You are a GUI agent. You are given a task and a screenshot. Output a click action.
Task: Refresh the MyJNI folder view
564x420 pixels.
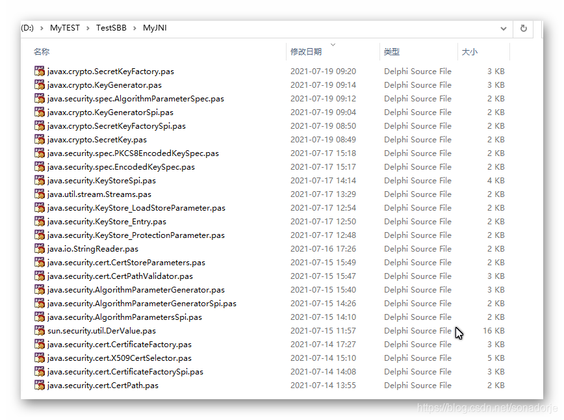coord(523,28)
